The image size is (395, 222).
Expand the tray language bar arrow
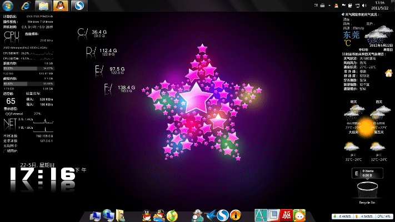(x=329, y=6)
